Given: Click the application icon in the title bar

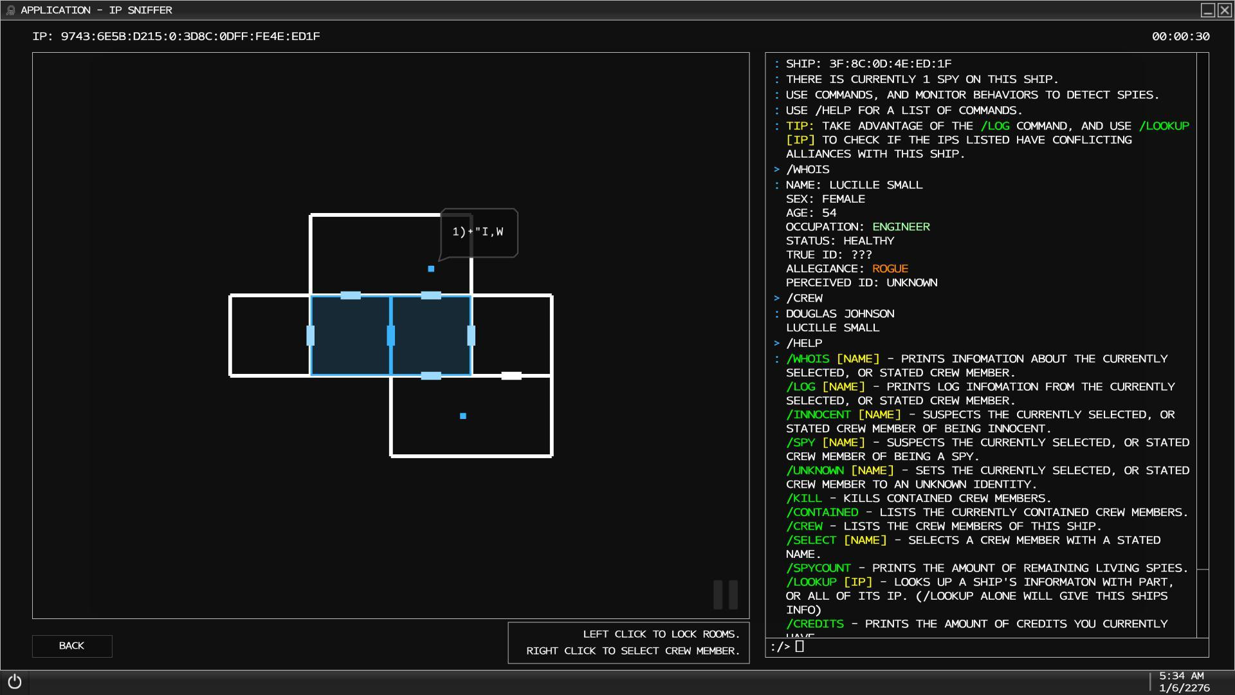Looking at the screenshot, I should (x=10, y=10).
